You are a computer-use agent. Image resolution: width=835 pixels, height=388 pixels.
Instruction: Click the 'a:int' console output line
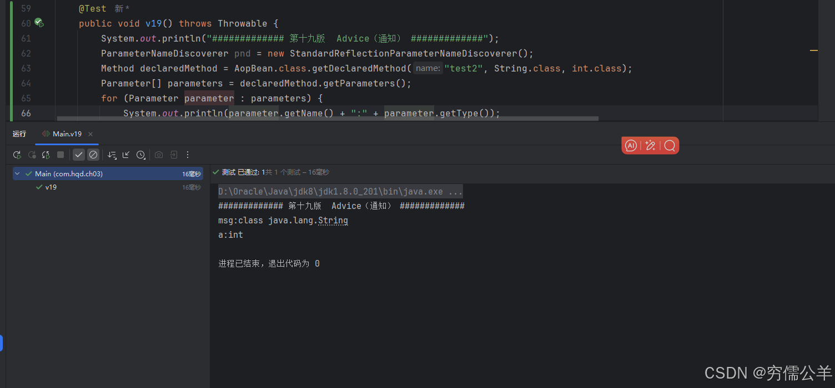[x=231, y=235]
